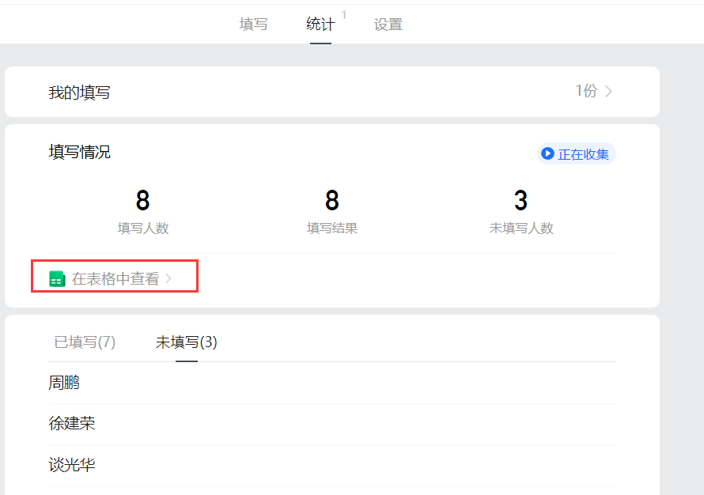
Task: Show the 已填写(7) list
Action: [x=85, y=342]
